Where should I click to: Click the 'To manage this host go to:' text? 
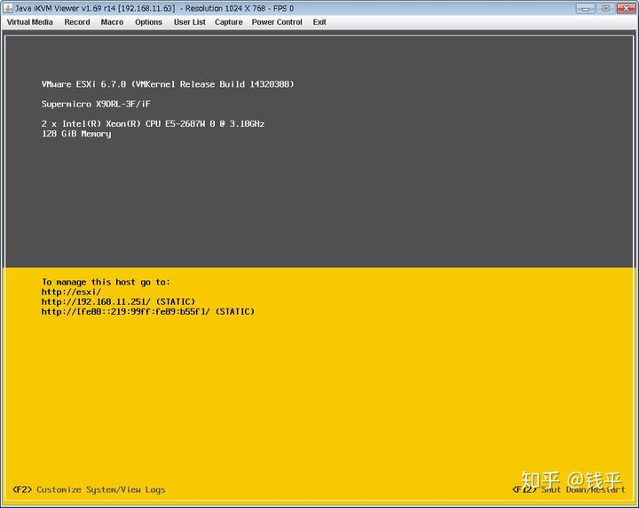[x=106, y=282]
